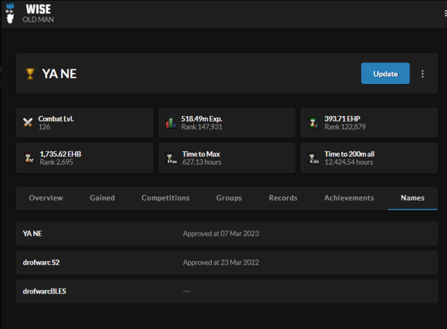Viewport: 447px width, 329px height.
Task: Open the Achievements tab
Action: 348,198
